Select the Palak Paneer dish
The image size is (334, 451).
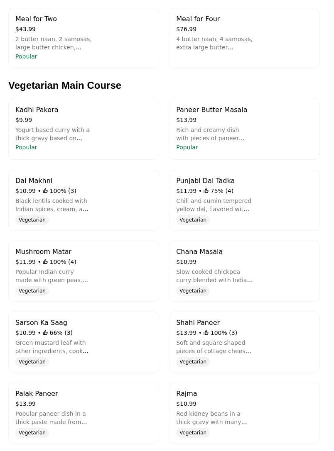(x=83, y=413)
